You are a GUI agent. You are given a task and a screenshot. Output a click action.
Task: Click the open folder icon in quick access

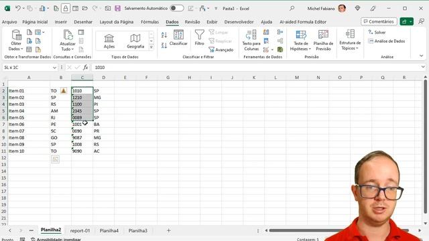coord(85,9)
